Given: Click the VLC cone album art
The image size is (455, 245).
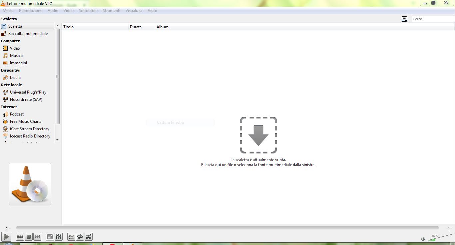Looking at the screenshot, I should point(30,184).
